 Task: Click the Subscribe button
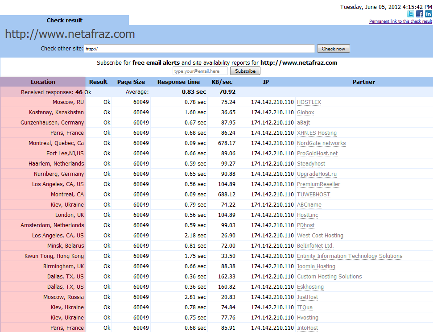click(245, 71)
